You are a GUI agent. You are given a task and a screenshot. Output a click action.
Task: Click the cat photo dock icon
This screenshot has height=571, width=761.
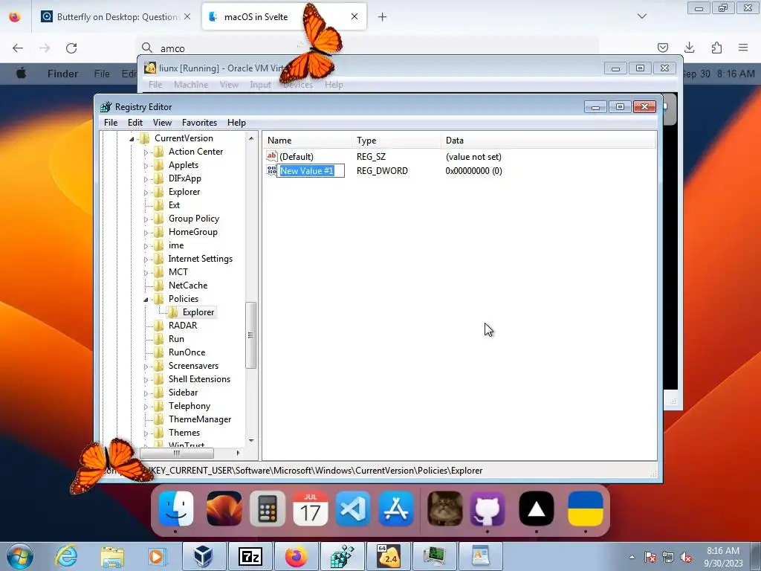(x=445, y=509)
